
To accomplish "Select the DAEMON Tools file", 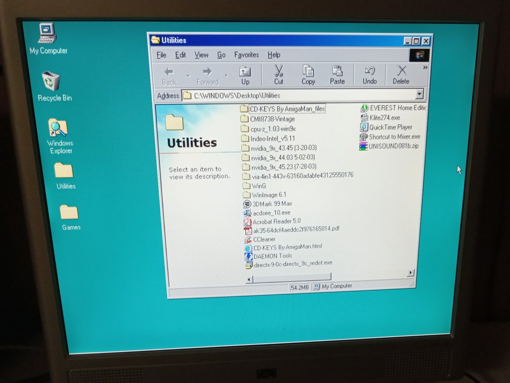I will [272, 255].
